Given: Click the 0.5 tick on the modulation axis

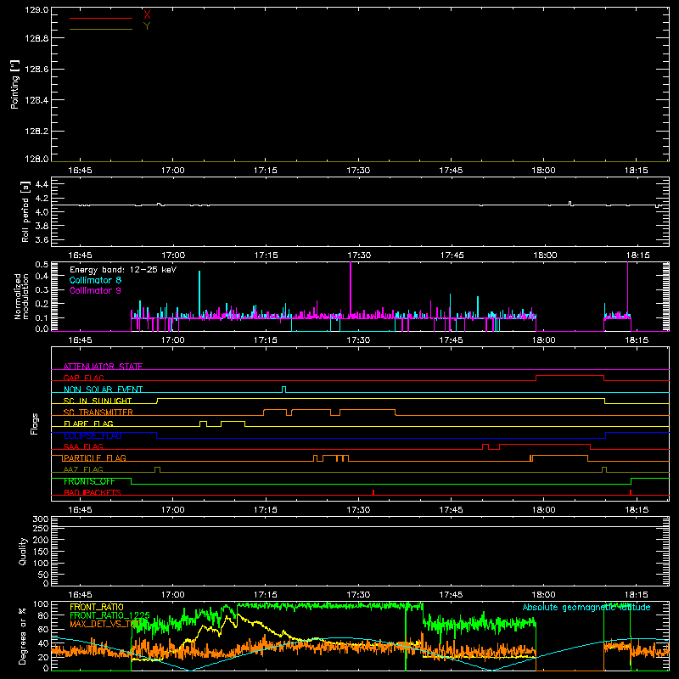Looking at the screenshot, I should [x=42, y=265].
